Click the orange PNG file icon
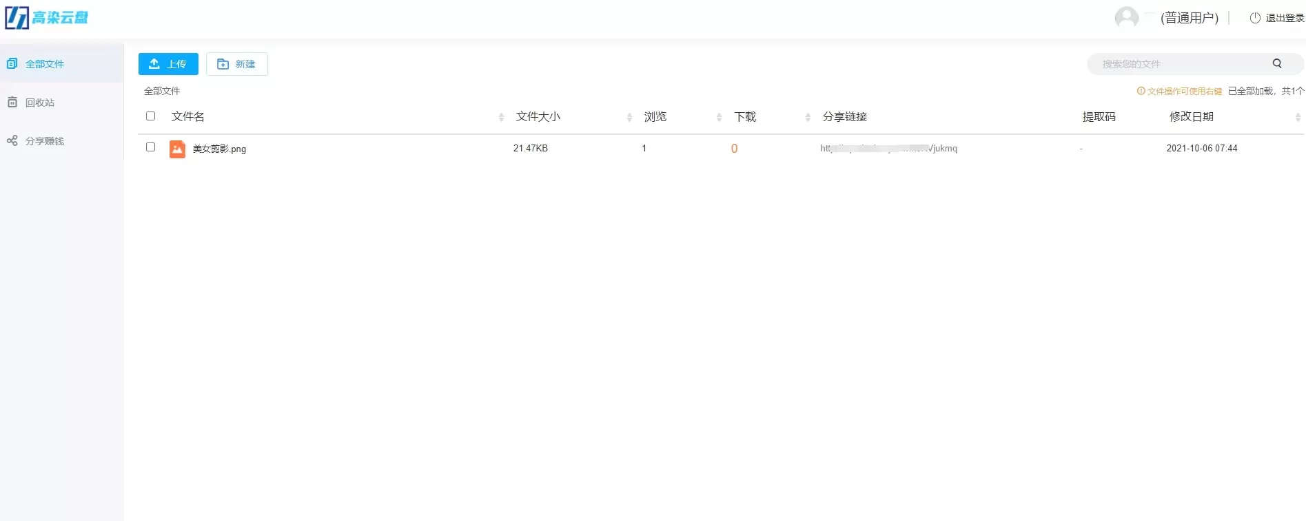This screenshot has width=1306, height=521. click(177, 149)
